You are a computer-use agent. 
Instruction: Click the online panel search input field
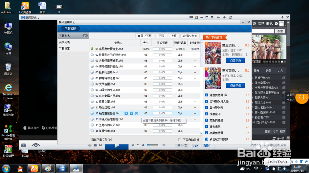pyautogui.click(x=263, y=31)
